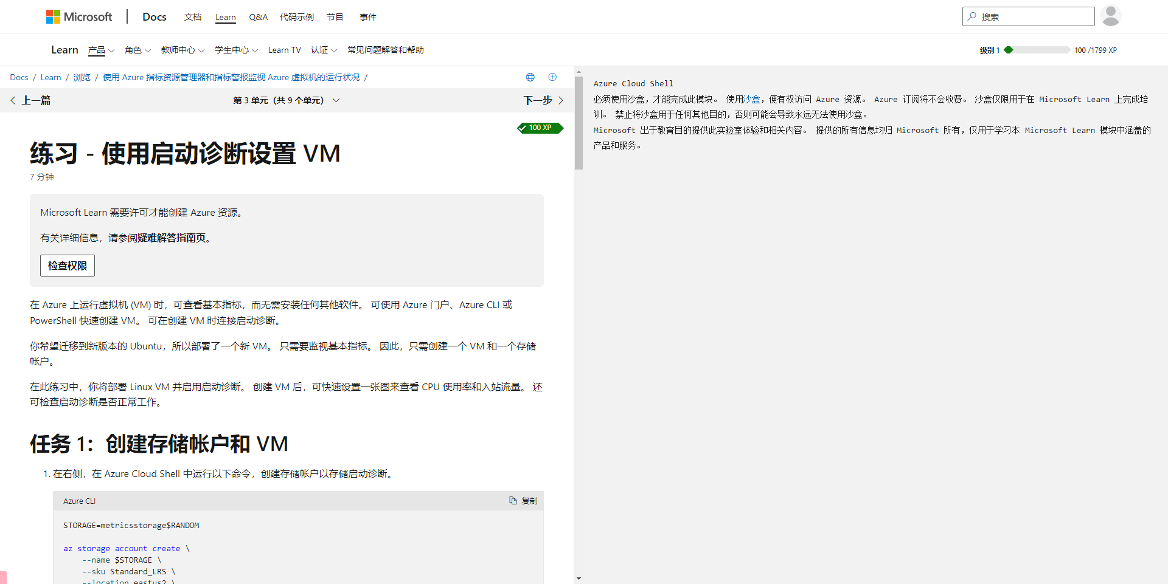Click the search magnifier icon
This screenshot has height=584, width=1168.
(x=972, y=16)
